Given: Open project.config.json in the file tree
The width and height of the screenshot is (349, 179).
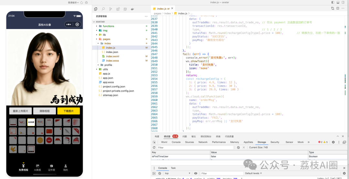Looking at the screenshot, I should tap(114, 87).
